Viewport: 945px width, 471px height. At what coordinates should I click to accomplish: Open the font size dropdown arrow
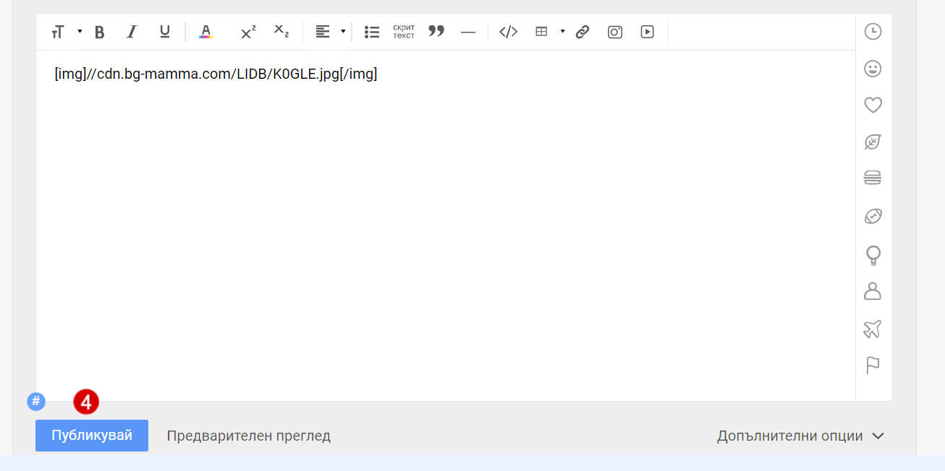point(80,32)
